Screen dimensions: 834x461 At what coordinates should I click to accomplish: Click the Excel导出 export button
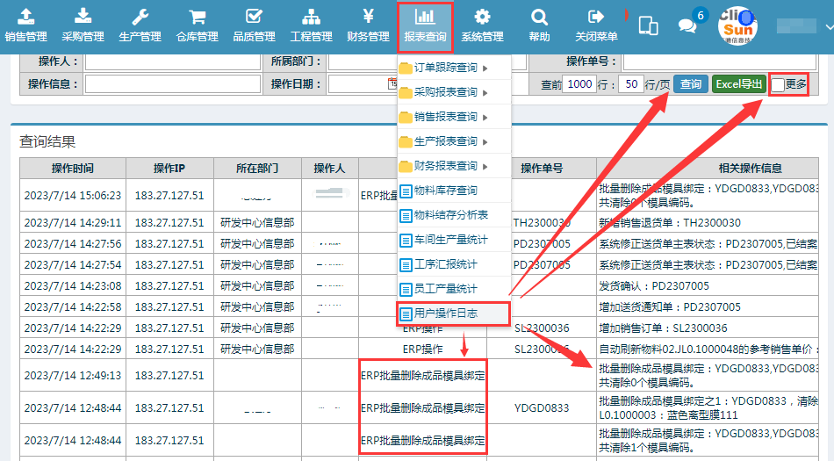pos(738,84)
